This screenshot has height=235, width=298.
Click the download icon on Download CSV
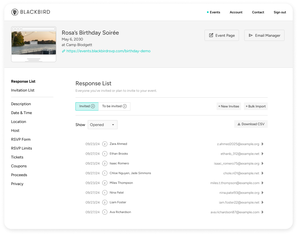[240, 124]
